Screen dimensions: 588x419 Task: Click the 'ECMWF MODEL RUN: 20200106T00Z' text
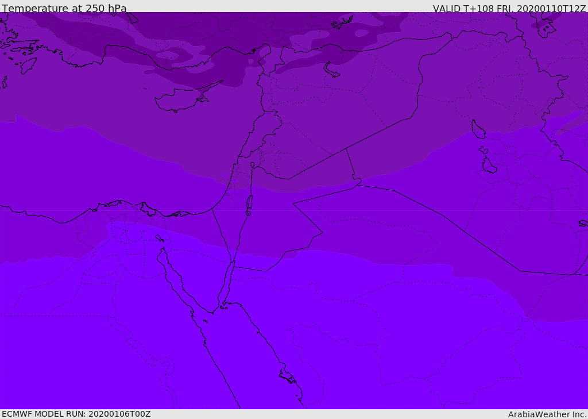pyautogui.click(x=76, y=414)
